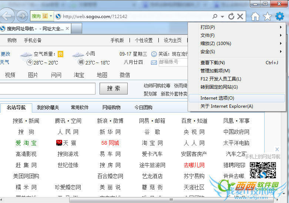Select 图片 search category
Screen dimensions: 289x203
(x=33, y=75)
